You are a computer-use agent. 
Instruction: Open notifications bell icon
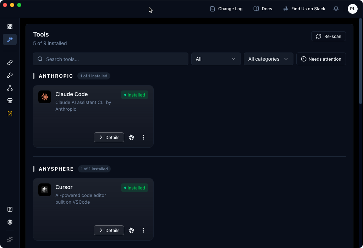(336, 9)
